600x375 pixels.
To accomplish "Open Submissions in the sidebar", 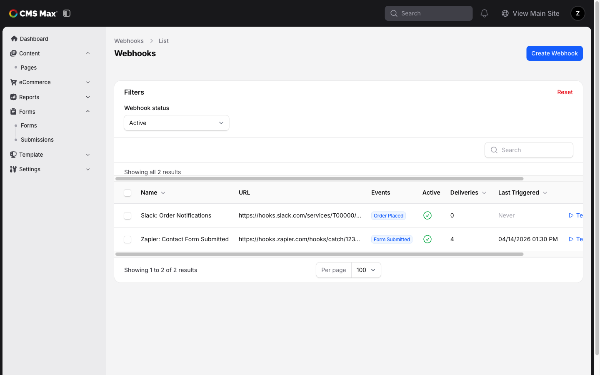I will [37, 140].
